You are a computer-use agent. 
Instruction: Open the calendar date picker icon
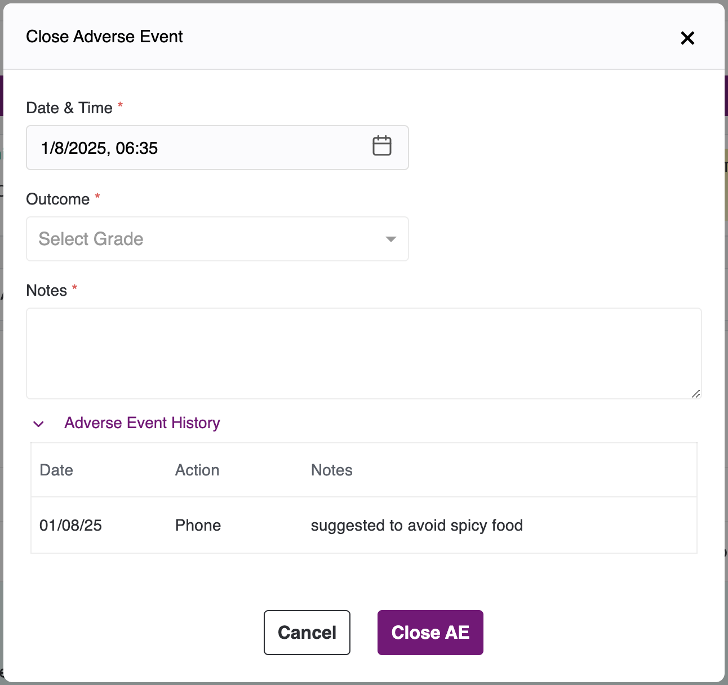[381, 146]
